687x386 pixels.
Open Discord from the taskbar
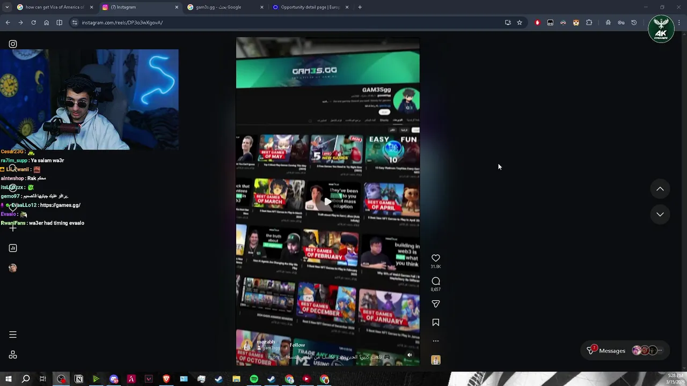(114, 379)
